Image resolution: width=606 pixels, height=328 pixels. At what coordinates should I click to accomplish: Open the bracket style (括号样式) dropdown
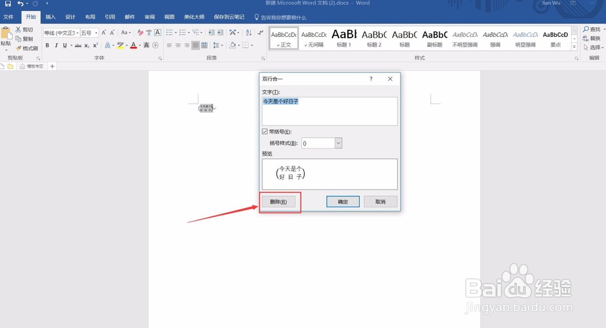point(338,143)
